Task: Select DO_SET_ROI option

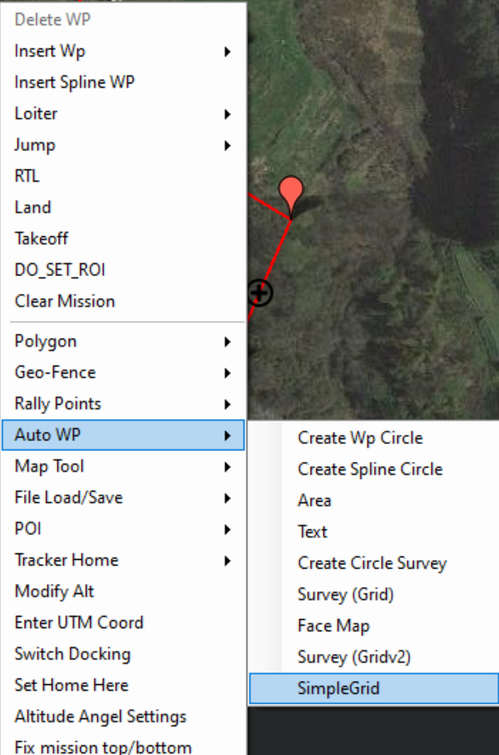Action: pos(60,270)
